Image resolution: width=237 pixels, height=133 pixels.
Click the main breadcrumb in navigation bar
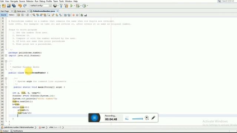(x=42, y=127)
